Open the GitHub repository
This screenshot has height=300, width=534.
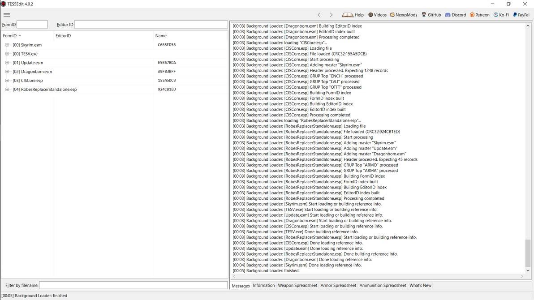point(431,14)
